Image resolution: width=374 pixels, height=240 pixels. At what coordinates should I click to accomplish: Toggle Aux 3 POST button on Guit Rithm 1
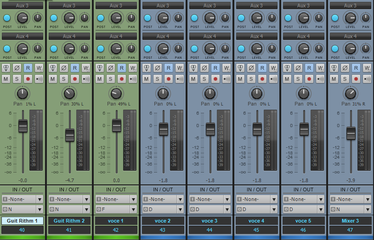tap(7, 18)
